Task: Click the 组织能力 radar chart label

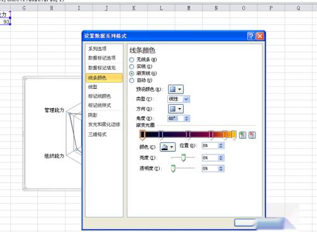Action: 54,156
